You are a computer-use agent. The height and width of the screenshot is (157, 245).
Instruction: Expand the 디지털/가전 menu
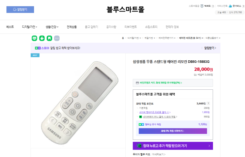pos(29,27)
